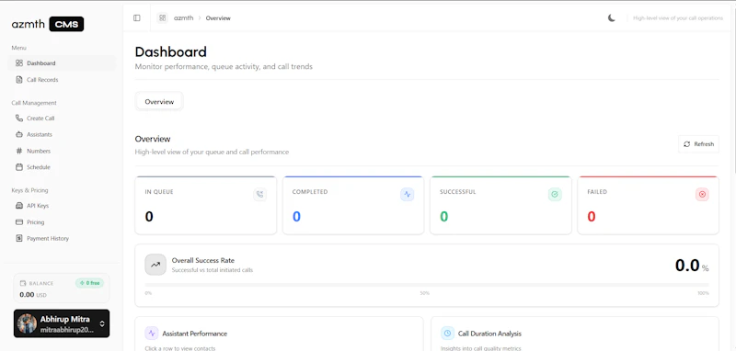
Task: Click the In Queue count value
Action: 149,217
